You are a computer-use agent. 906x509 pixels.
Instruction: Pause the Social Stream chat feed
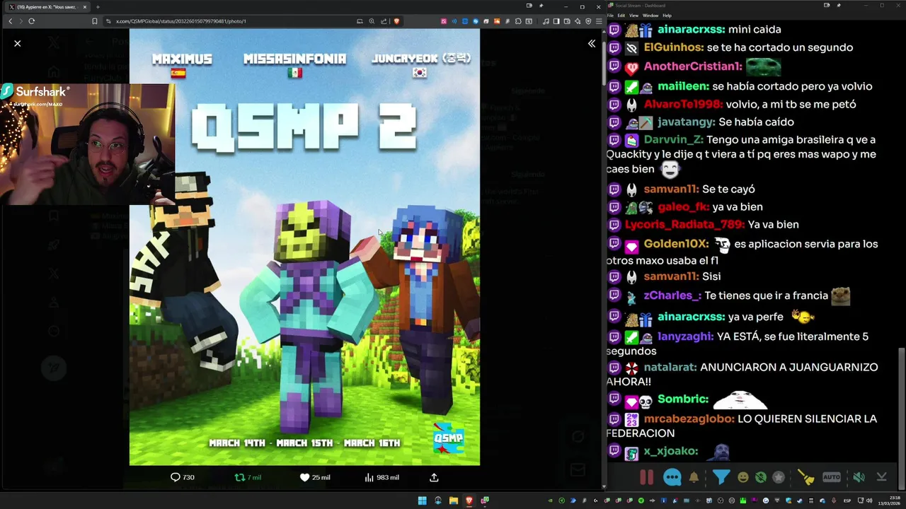(x=647, y=477)
